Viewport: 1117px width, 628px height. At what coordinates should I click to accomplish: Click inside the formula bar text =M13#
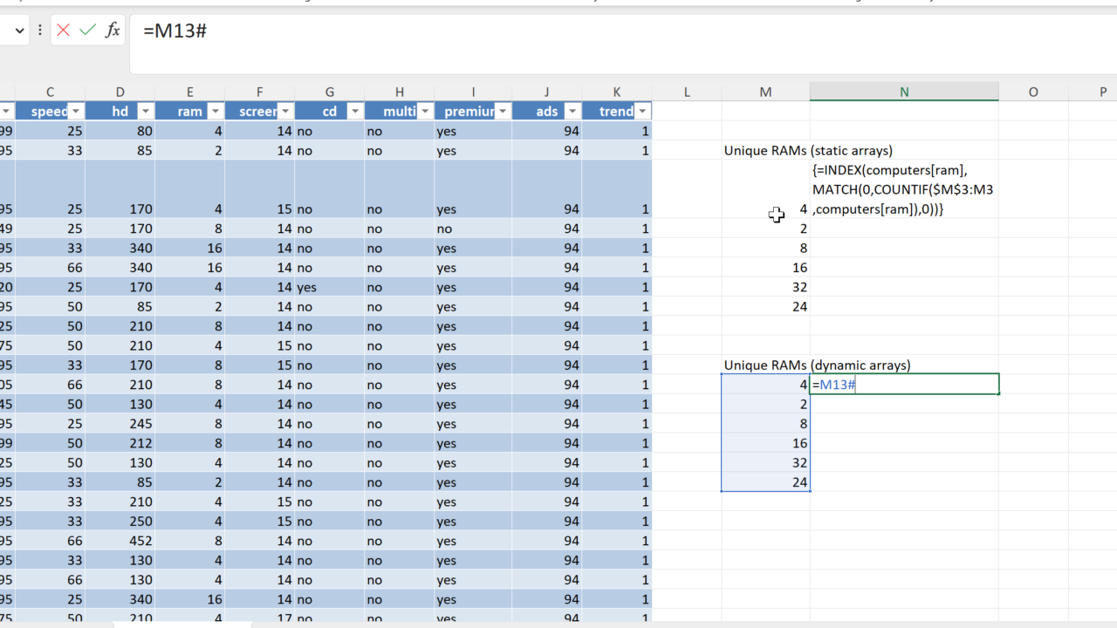(175, 31)
